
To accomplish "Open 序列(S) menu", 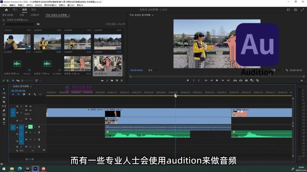I will tap(29, 5).
